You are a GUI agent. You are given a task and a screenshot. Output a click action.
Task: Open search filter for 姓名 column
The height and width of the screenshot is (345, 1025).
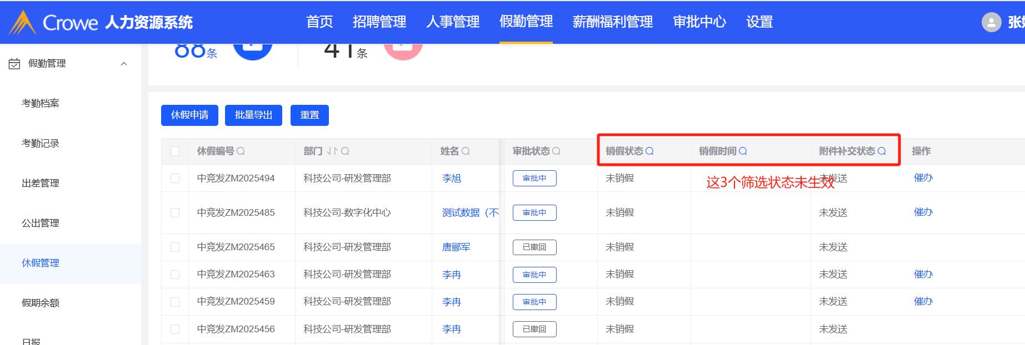[466, 151]
